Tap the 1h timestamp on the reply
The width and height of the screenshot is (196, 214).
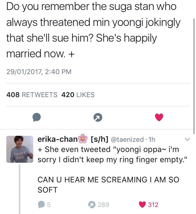coord(152,139)
